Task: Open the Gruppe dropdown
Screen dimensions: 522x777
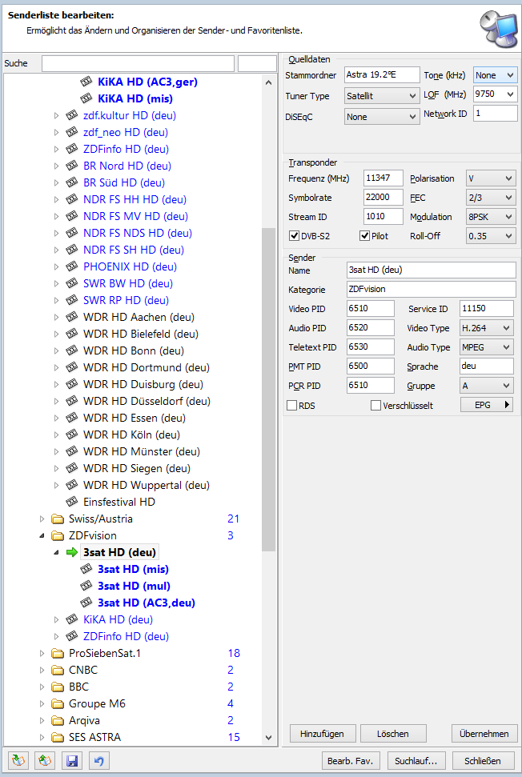Action: [487, 386]
